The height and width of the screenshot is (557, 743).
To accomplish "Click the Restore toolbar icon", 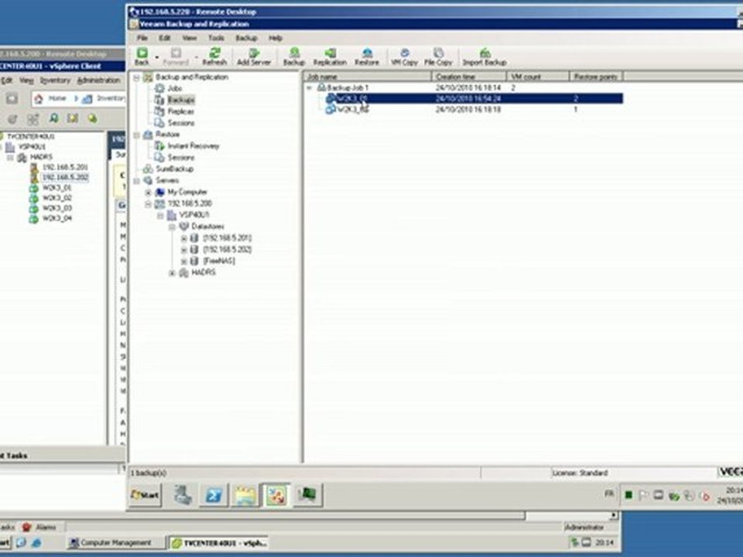I will click(x=367, y=56).
